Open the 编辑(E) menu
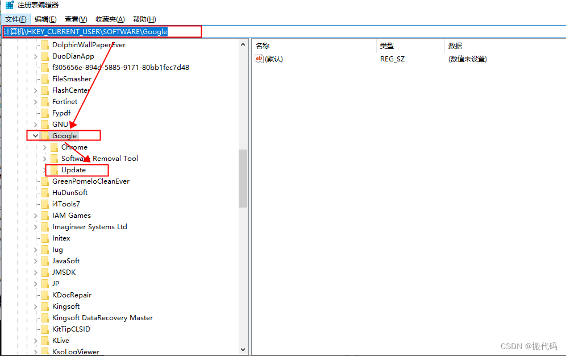566x356 pixels. 45,19
